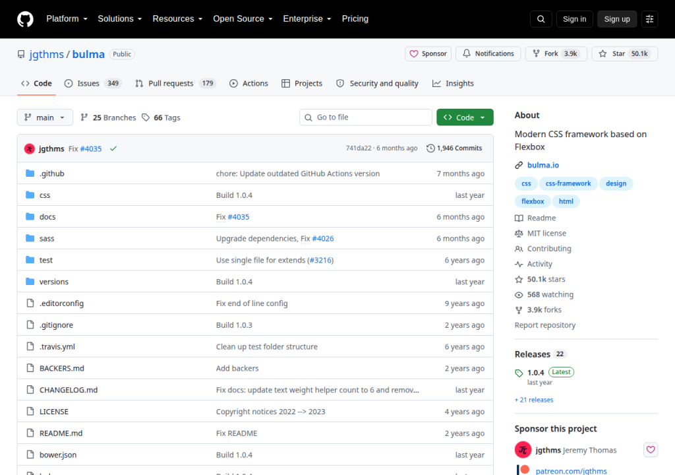This screenshot has height=475, width=675.
Task: Select the Code tab
Action: point(37,83)
